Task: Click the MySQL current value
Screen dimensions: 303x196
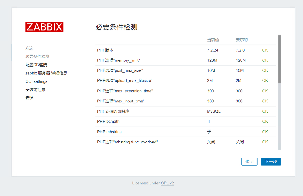Action: pyautogui.click(x=214, y=111)
